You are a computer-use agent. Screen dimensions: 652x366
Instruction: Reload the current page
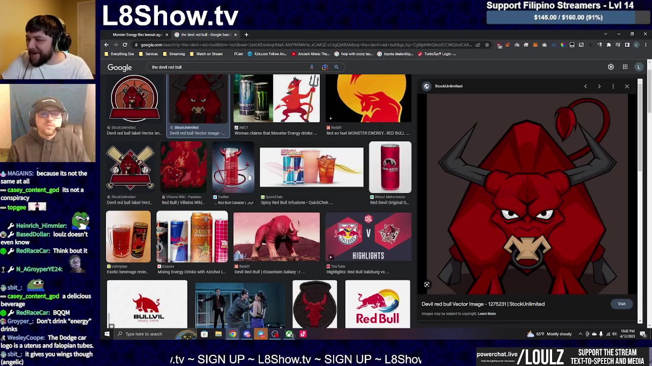pos(125,45)
